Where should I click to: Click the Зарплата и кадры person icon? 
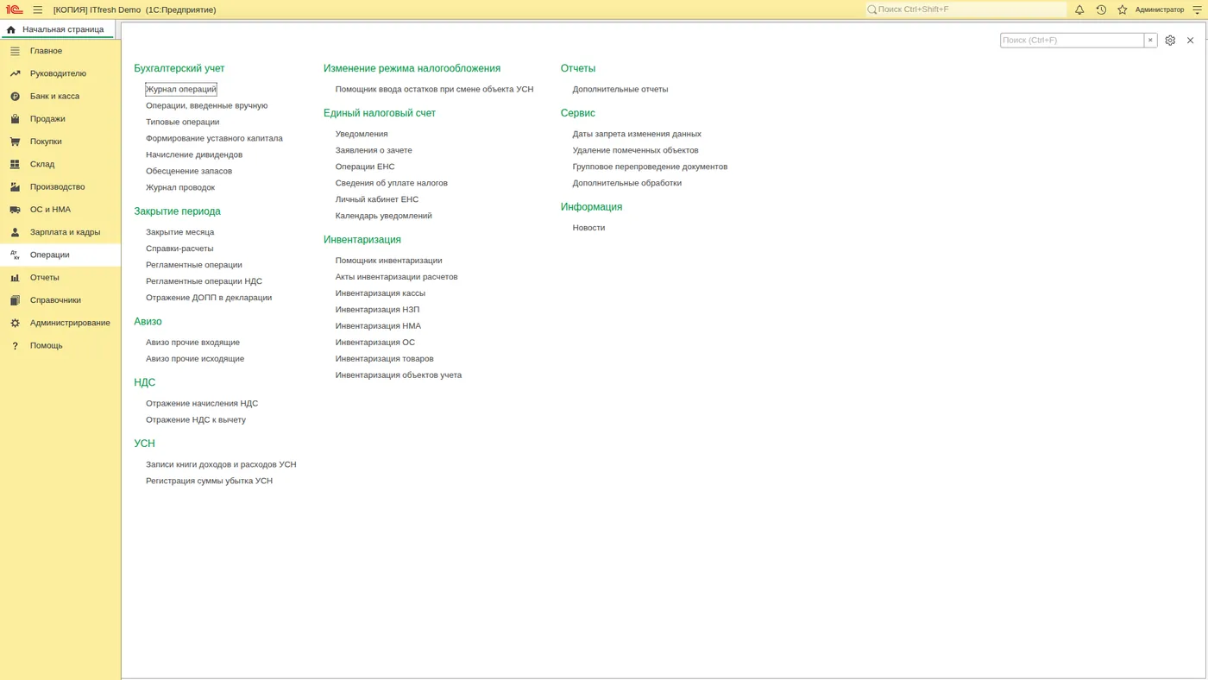coord(15,232)
